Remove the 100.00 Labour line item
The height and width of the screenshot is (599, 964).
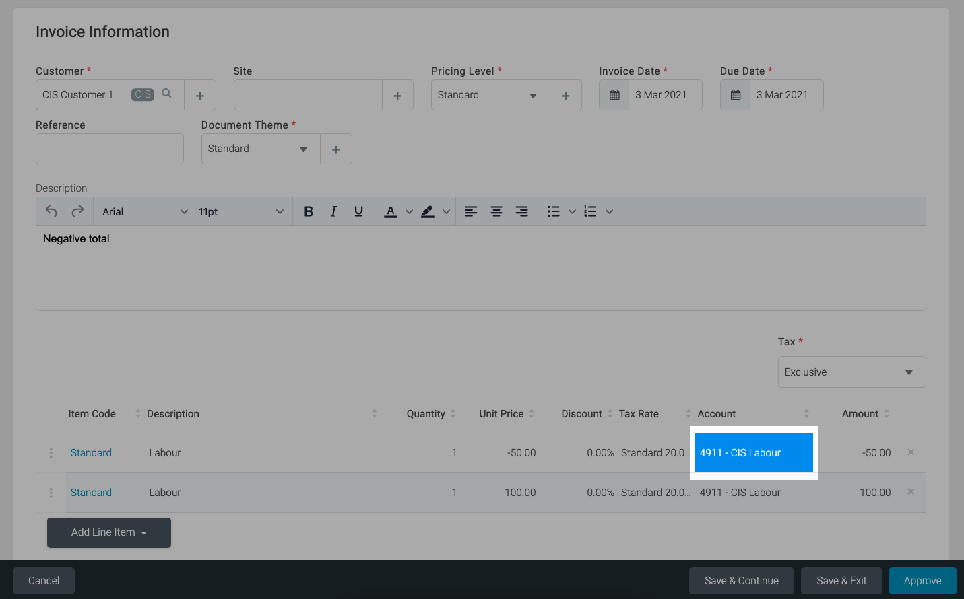click(x=911, y=492)
